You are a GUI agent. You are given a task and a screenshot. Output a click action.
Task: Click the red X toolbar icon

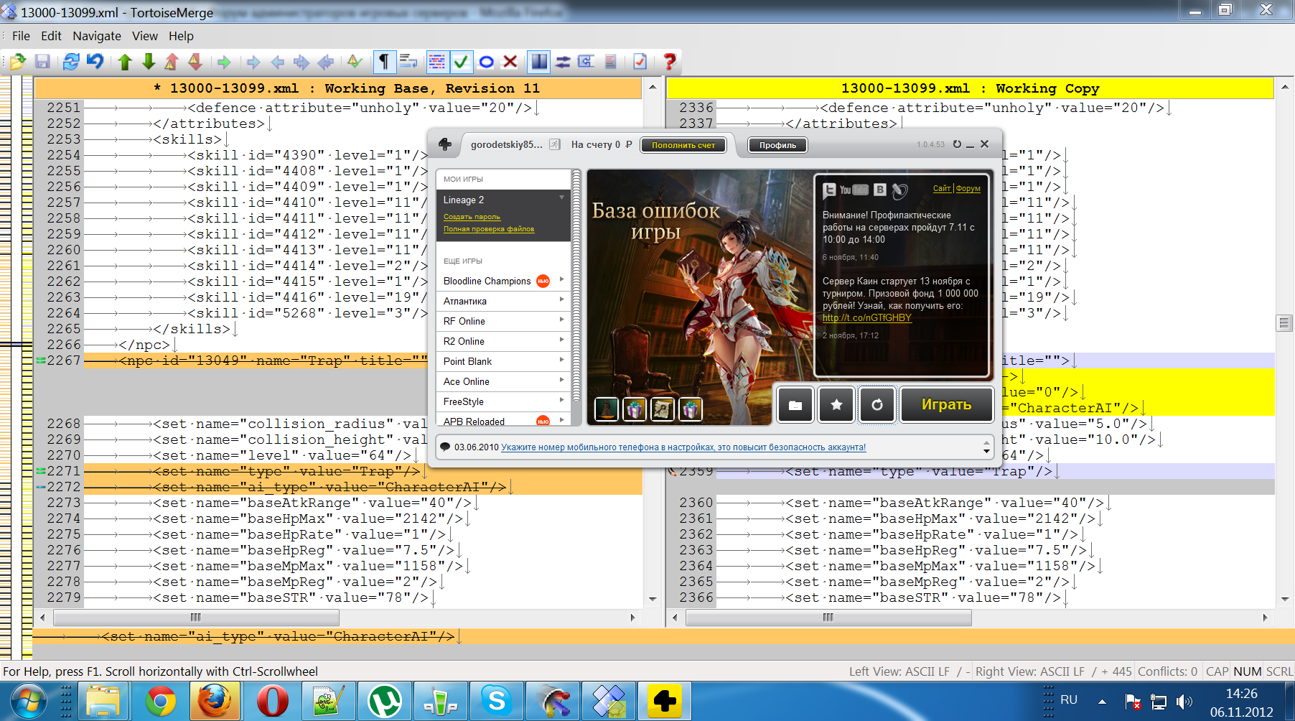pos(510,62)
